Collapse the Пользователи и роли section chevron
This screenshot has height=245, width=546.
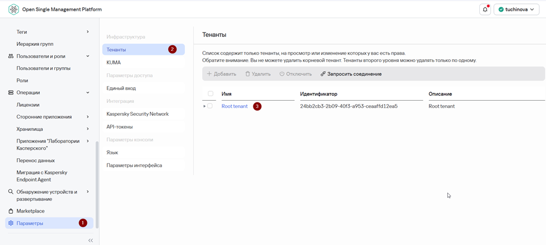pos(88,56)
